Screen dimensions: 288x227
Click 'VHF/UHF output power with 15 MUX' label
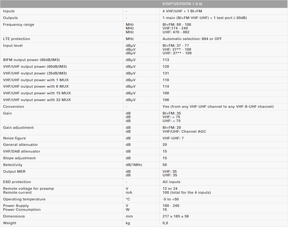(37, 93)
